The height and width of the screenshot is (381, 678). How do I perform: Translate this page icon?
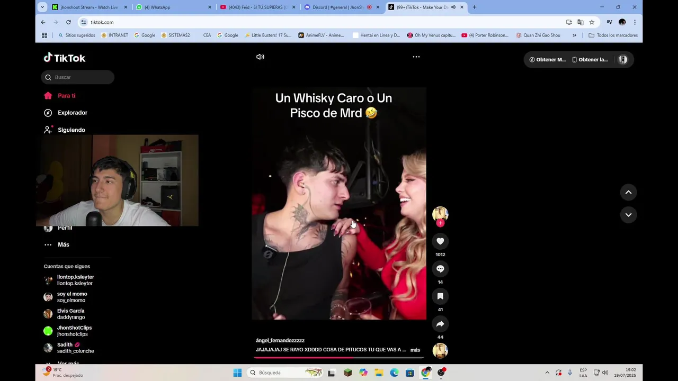[581, 22]
